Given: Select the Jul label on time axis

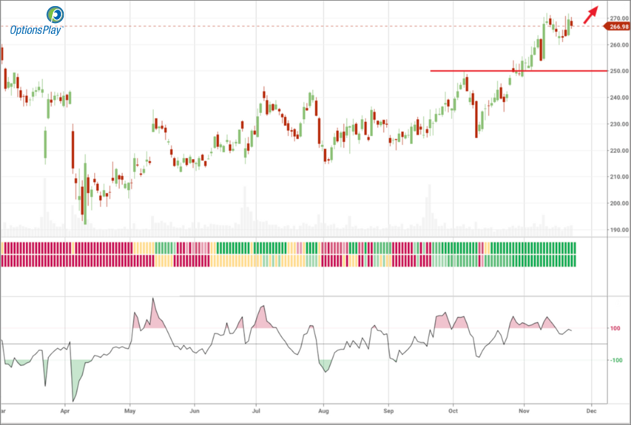Looking at the screenshot, I should pyautogui.click(x=256, y=410).
